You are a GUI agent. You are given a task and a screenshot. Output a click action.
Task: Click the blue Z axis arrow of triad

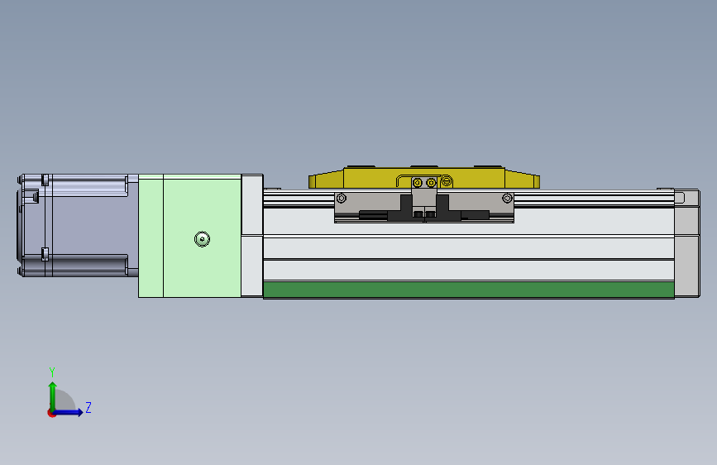click(68, 412)
